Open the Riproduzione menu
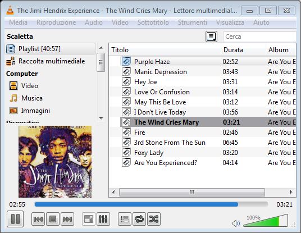301x233 pixels. tap(56, 22)
